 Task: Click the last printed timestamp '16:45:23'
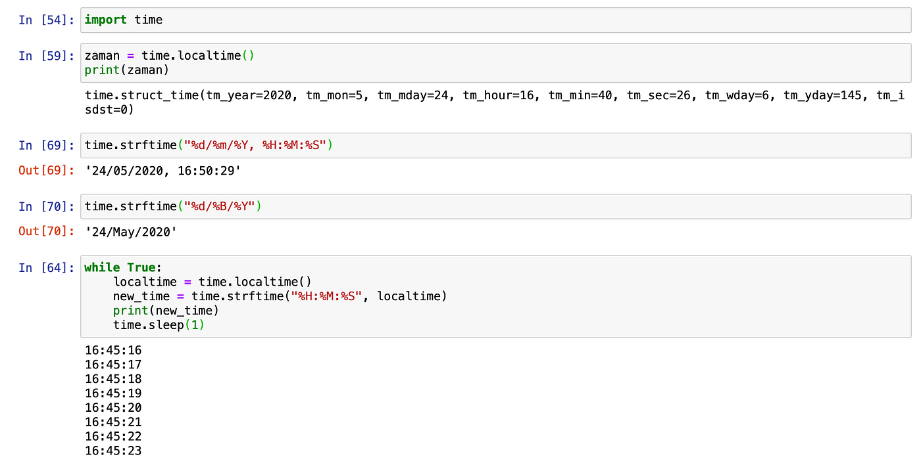pyautogui.click(x=113, y=451)
